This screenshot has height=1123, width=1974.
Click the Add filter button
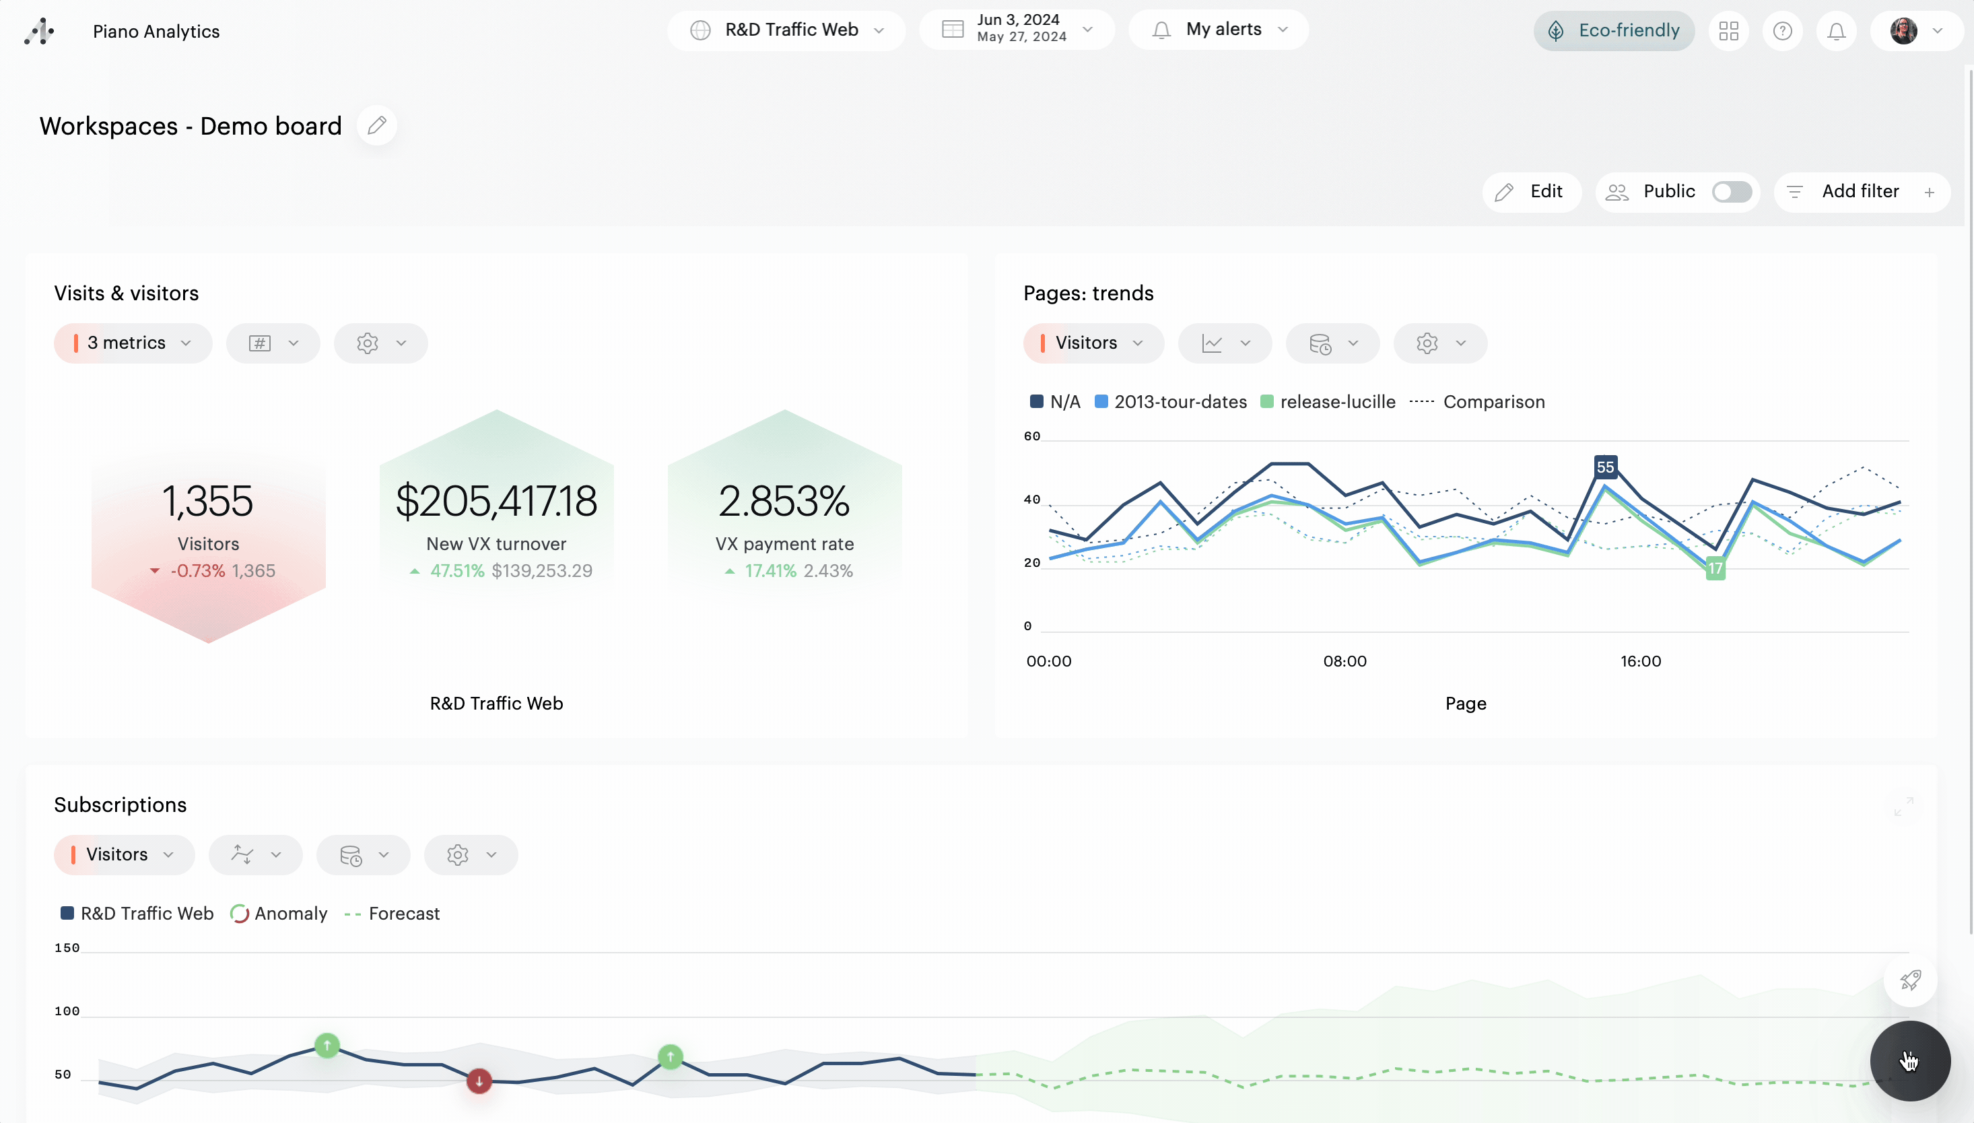[1862, 191]
